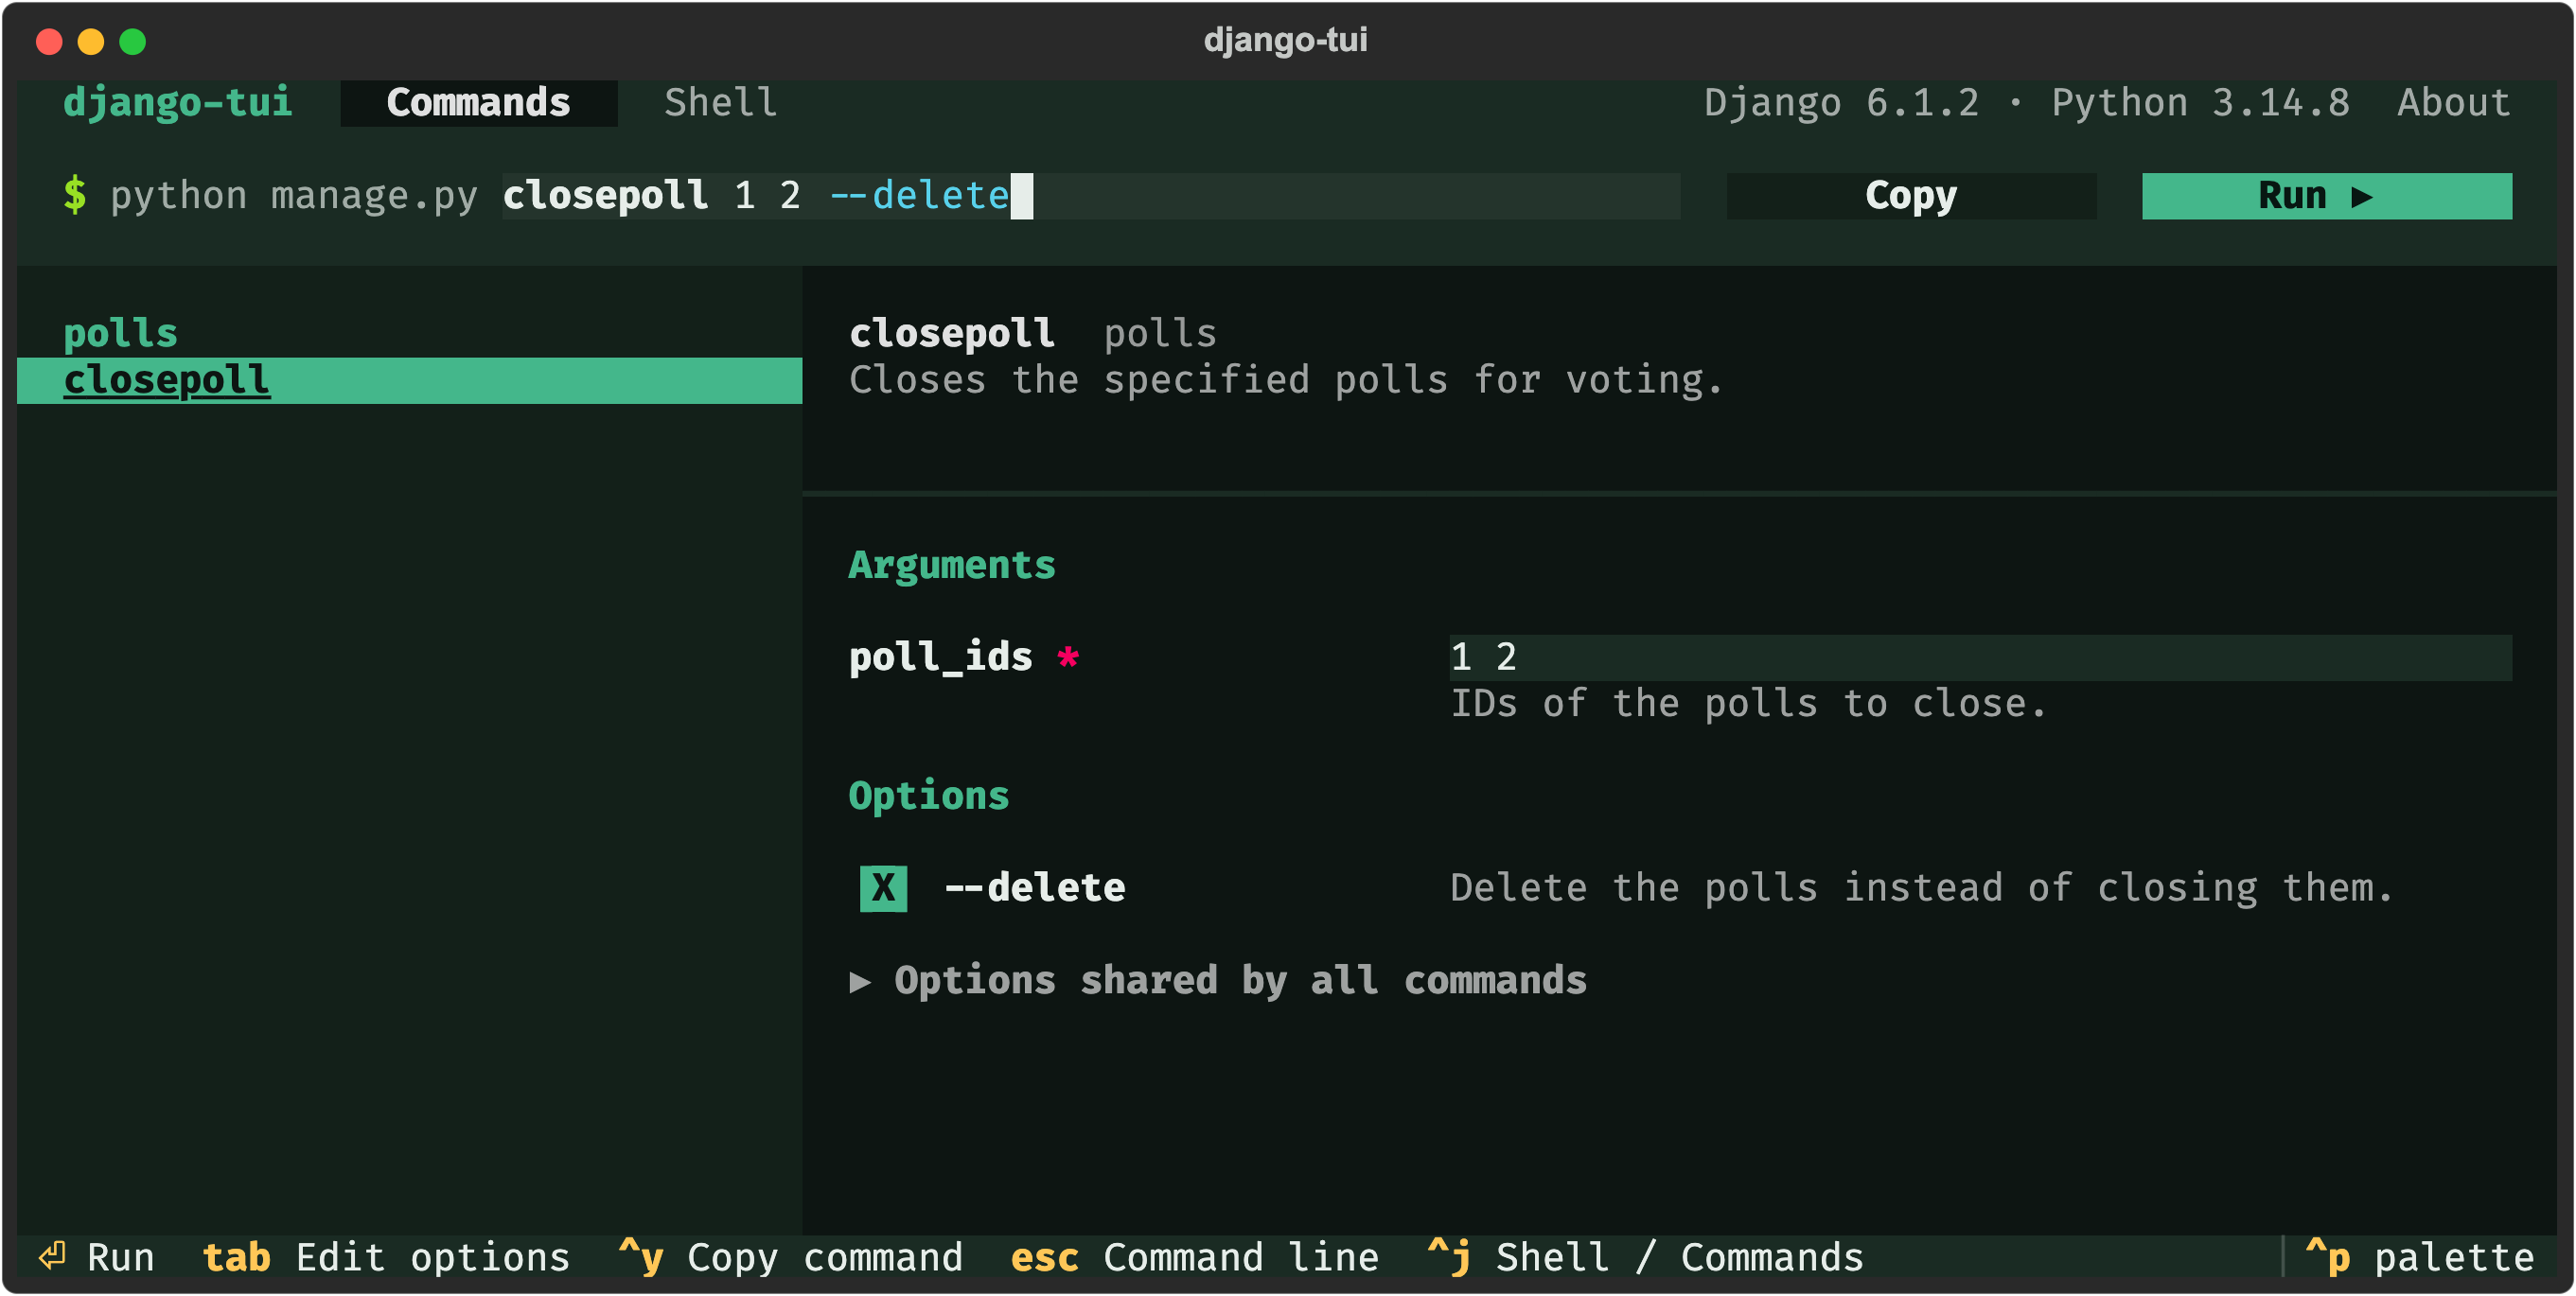Open the ^p command palette

coord(2420,1257)
